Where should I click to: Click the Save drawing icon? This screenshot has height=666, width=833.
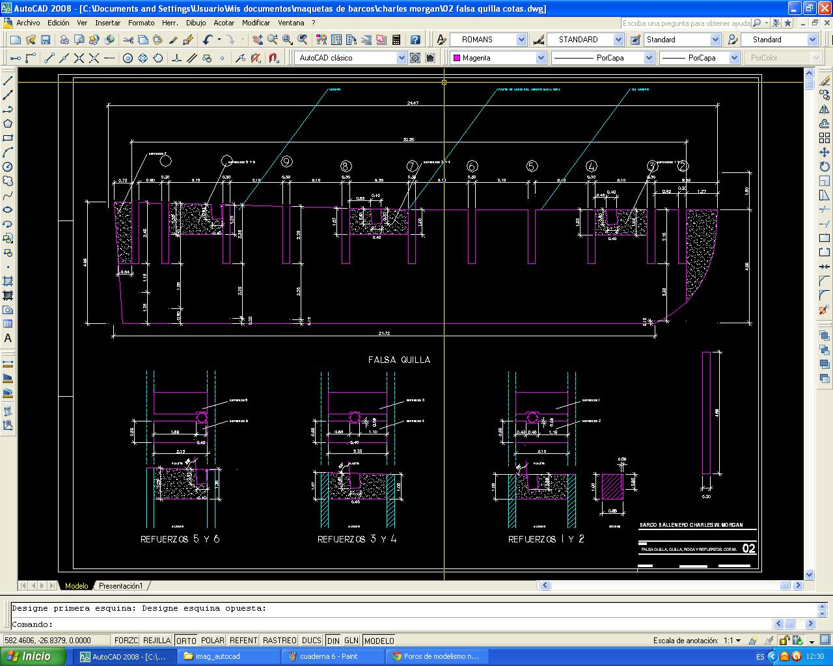click(x=46, y=40)
